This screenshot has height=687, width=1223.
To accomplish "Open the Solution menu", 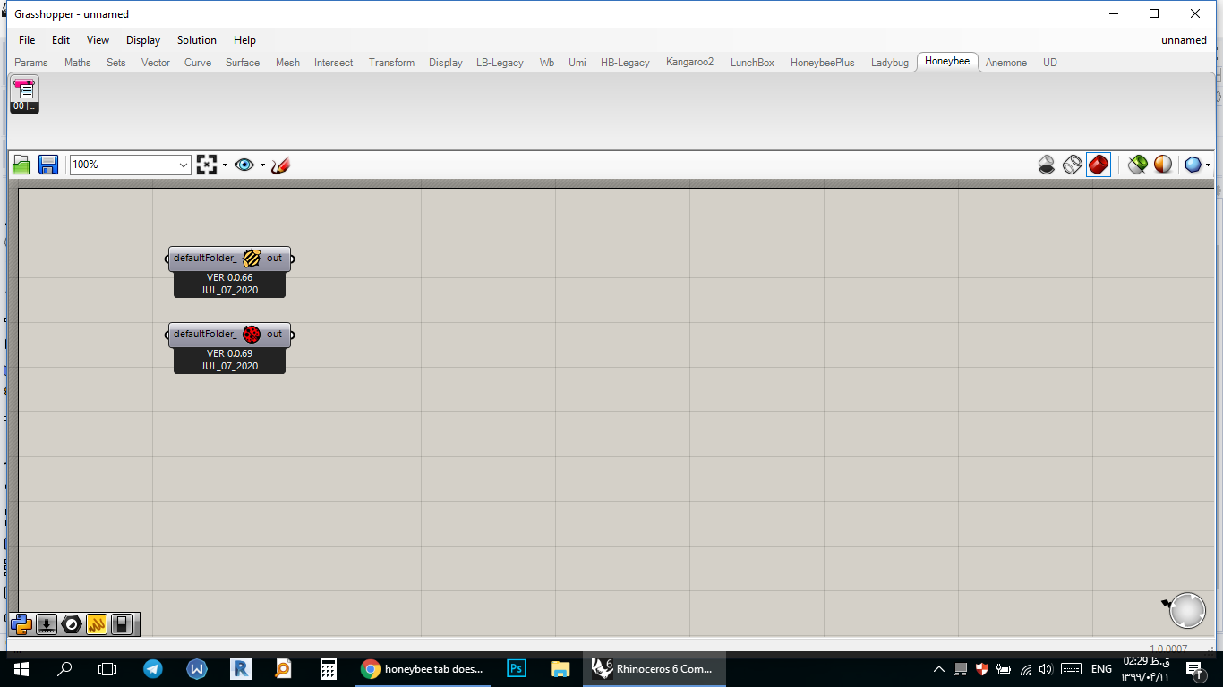I will click(197, 40).
